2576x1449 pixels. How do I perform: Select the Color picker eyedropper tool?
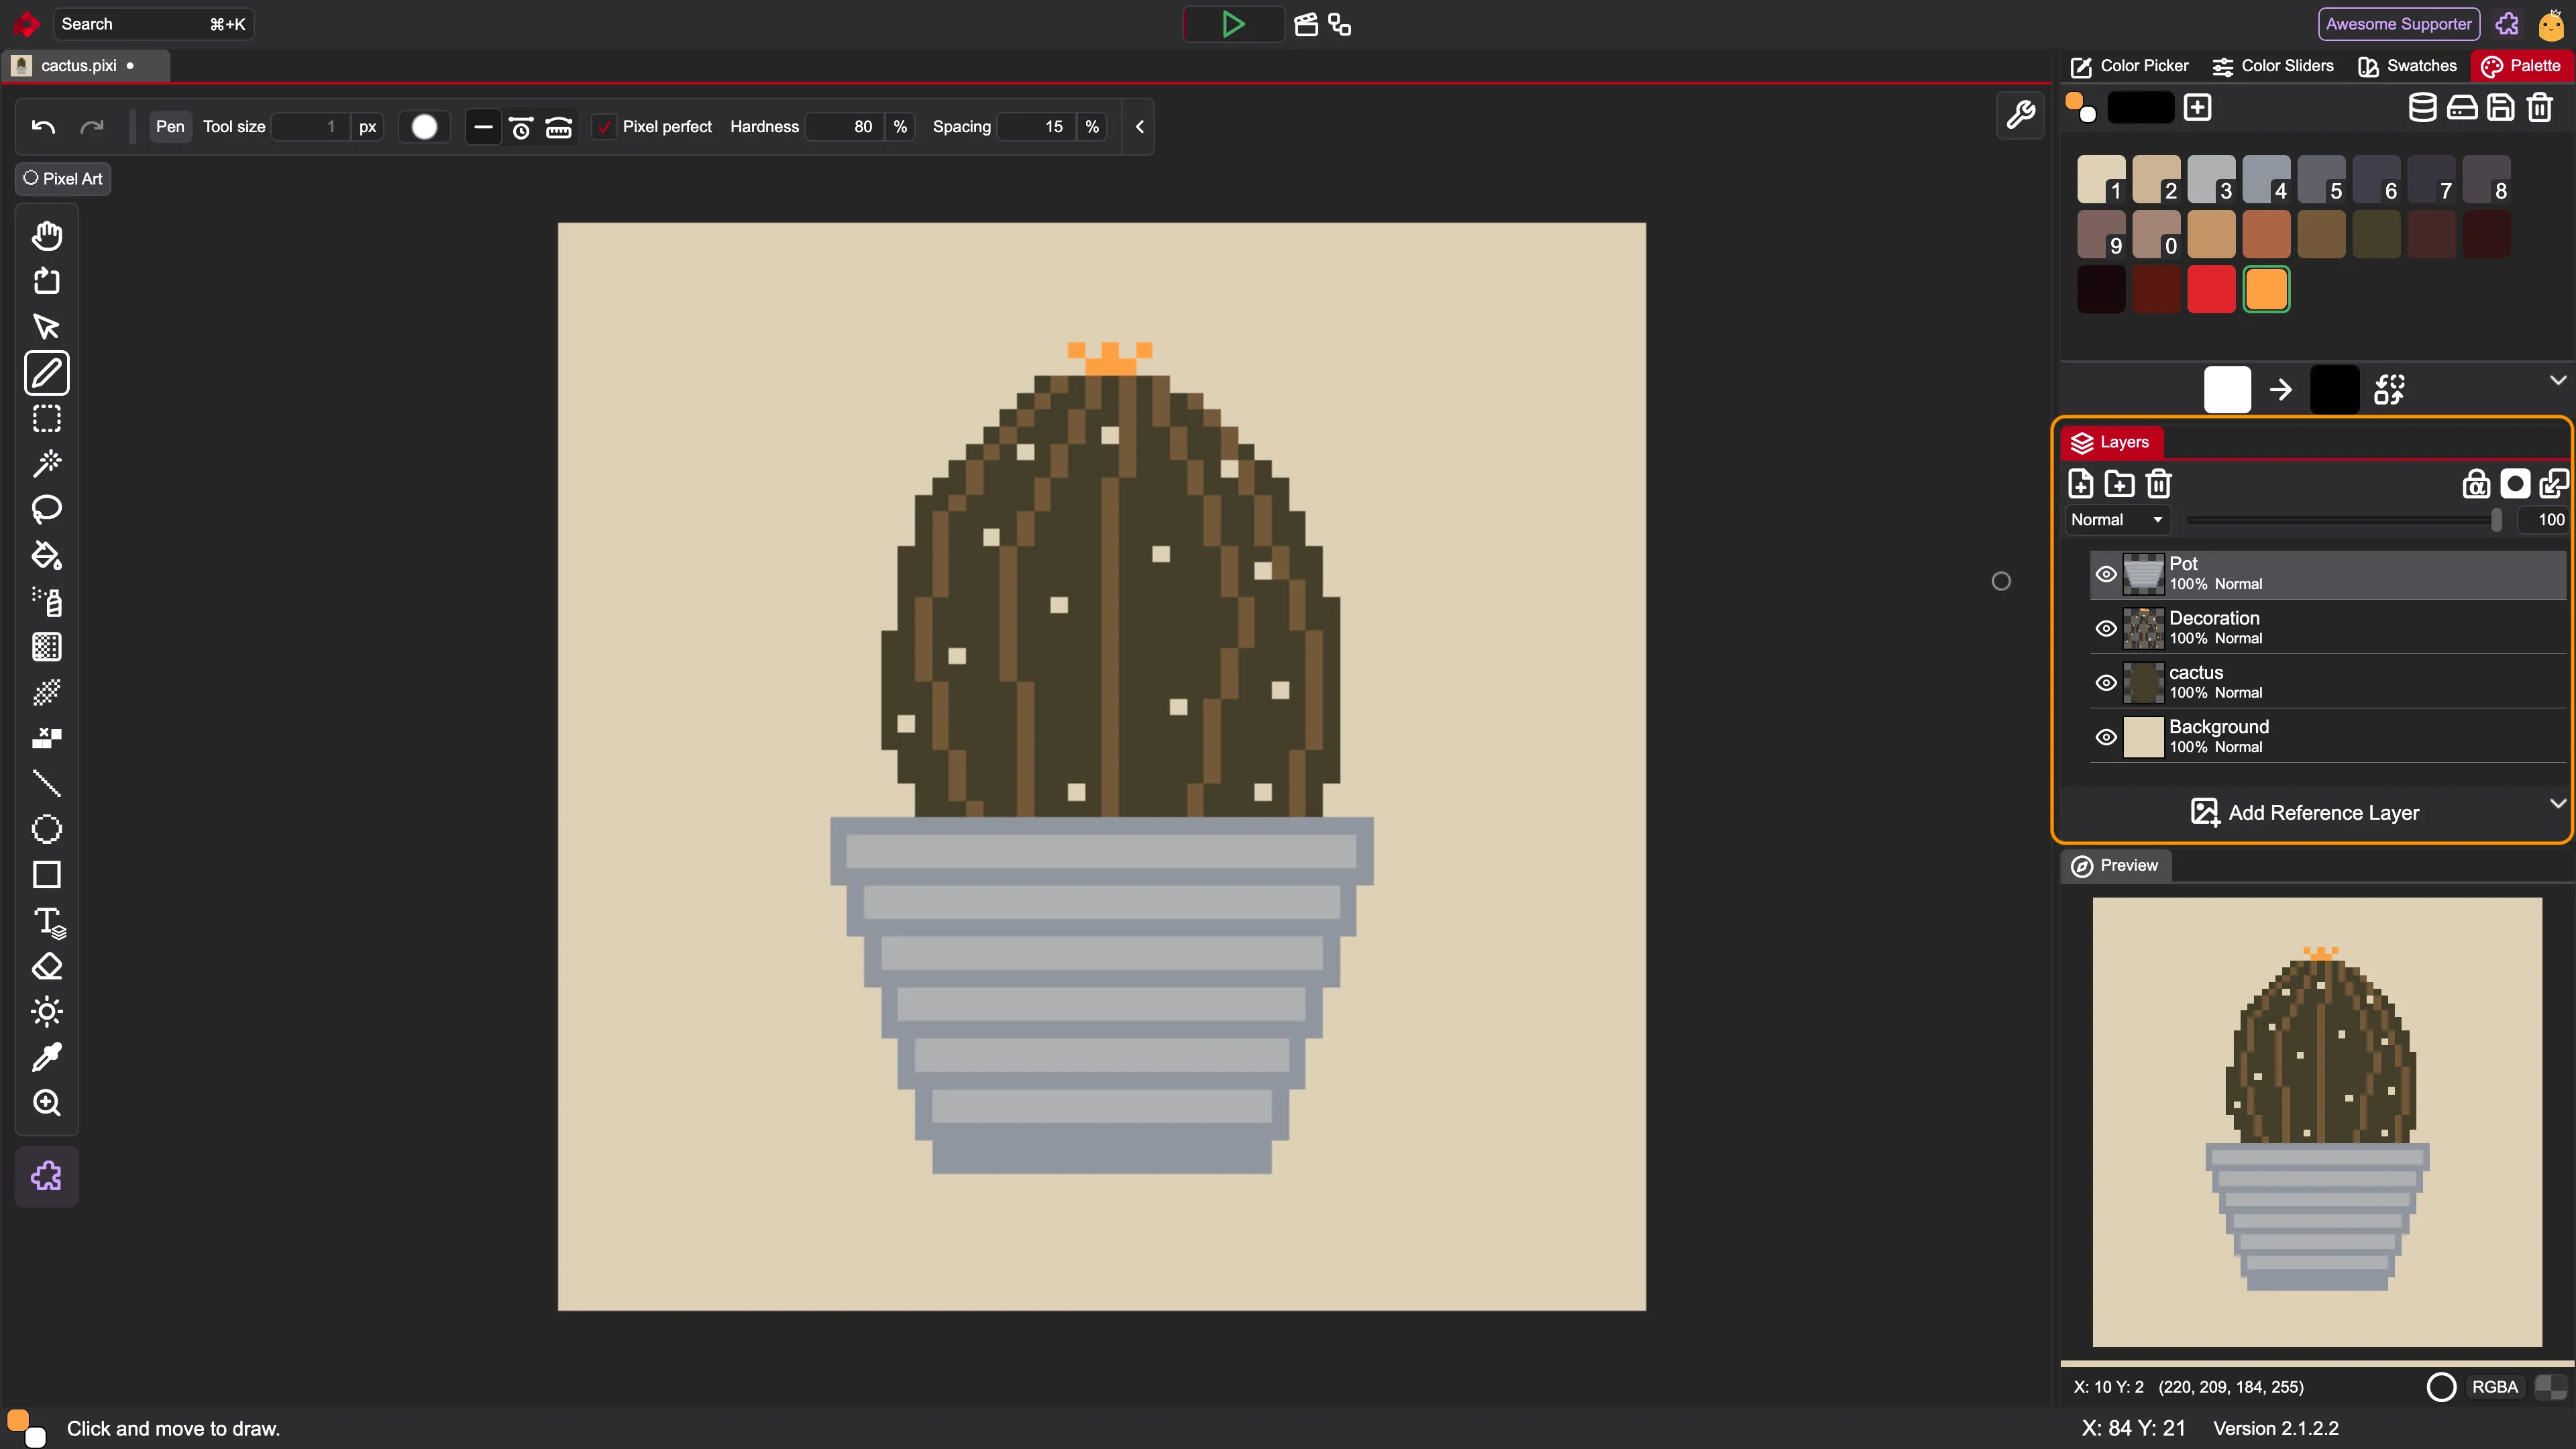tap(47, 1057)
